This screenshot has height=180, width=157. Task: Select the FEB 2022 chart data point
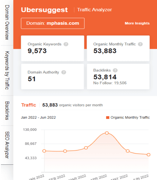pyautogui.click(x=65, y=151)
